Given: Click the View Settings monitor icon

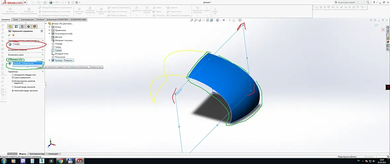Looking at the screenshot, I should 240,20.
